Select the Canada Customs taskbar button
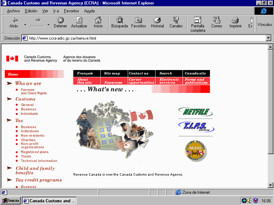 pyautogui.click(x=49, y=201)
